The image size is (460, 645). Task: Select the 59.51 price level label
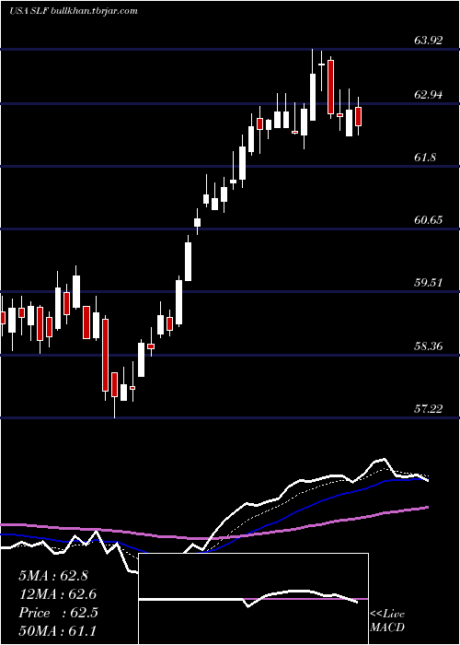click(429, 283)
